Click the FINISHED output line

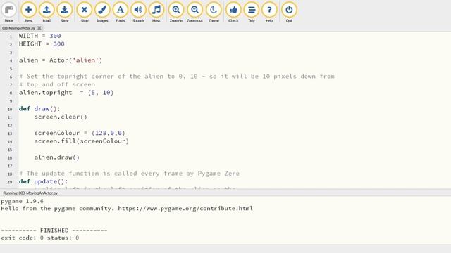tap(54, 231)
